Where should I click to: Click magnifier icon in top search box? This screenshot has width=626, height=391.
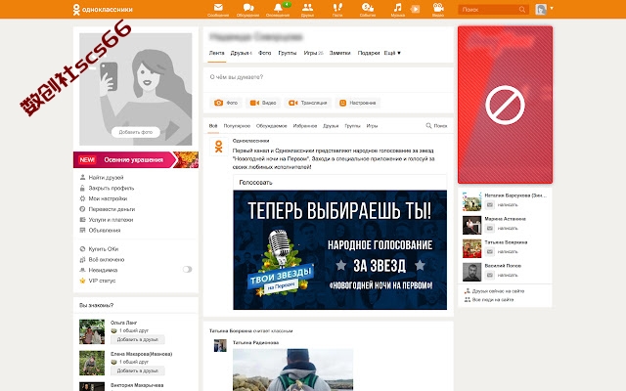click(521, 9)
